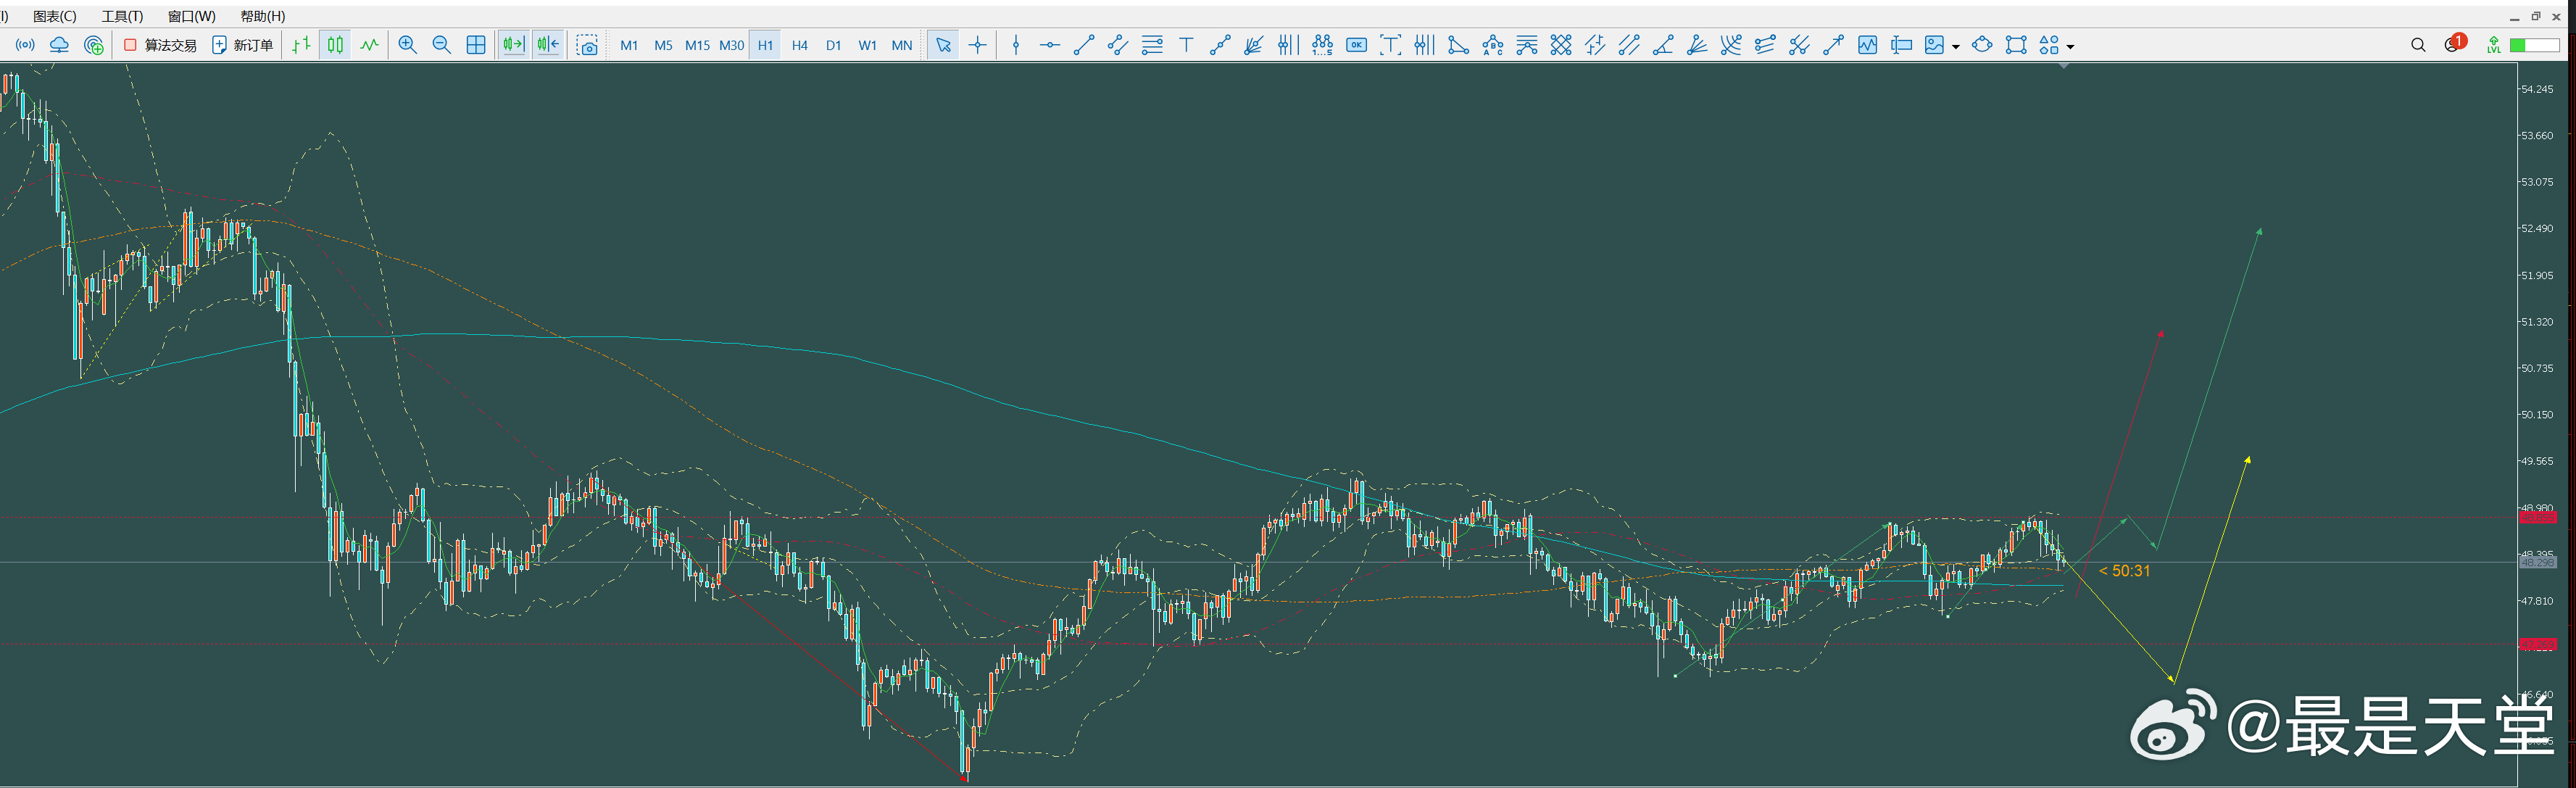The image size is (2576, 788).
Task: Toggle chart auto-scroll to latest bar
Action: click(x=513, y=45)
